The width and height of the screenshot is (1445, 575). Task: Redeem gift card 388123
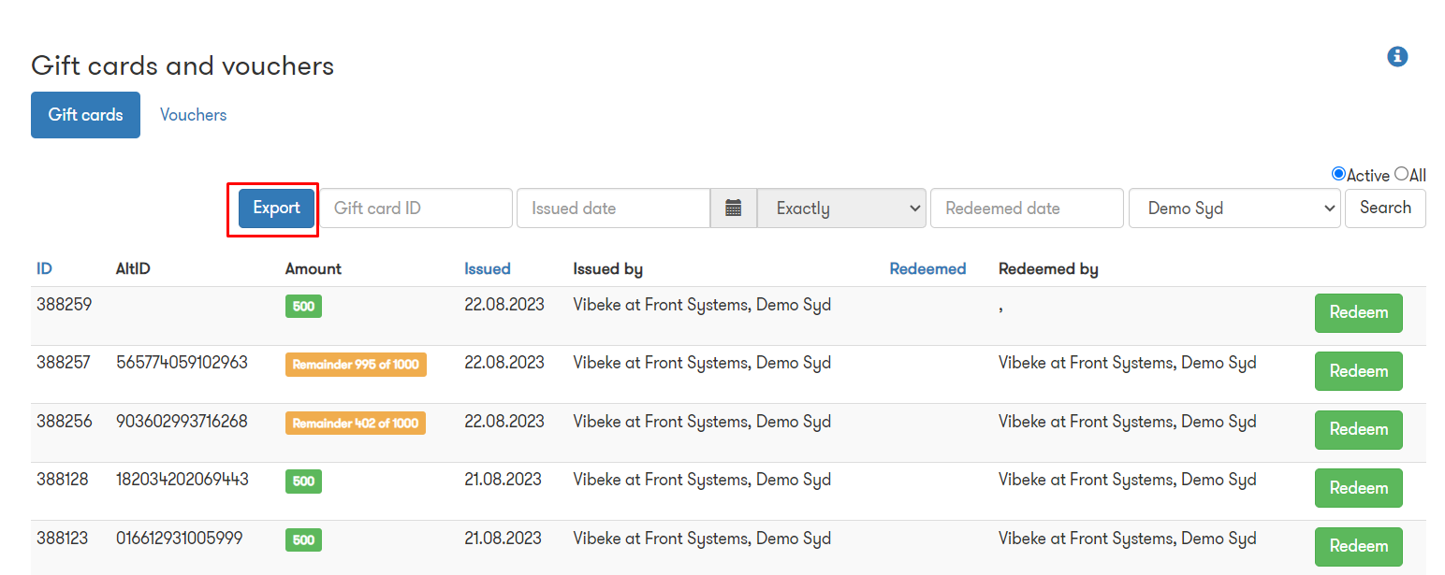pyautogui.click(x=1359, y=546)
